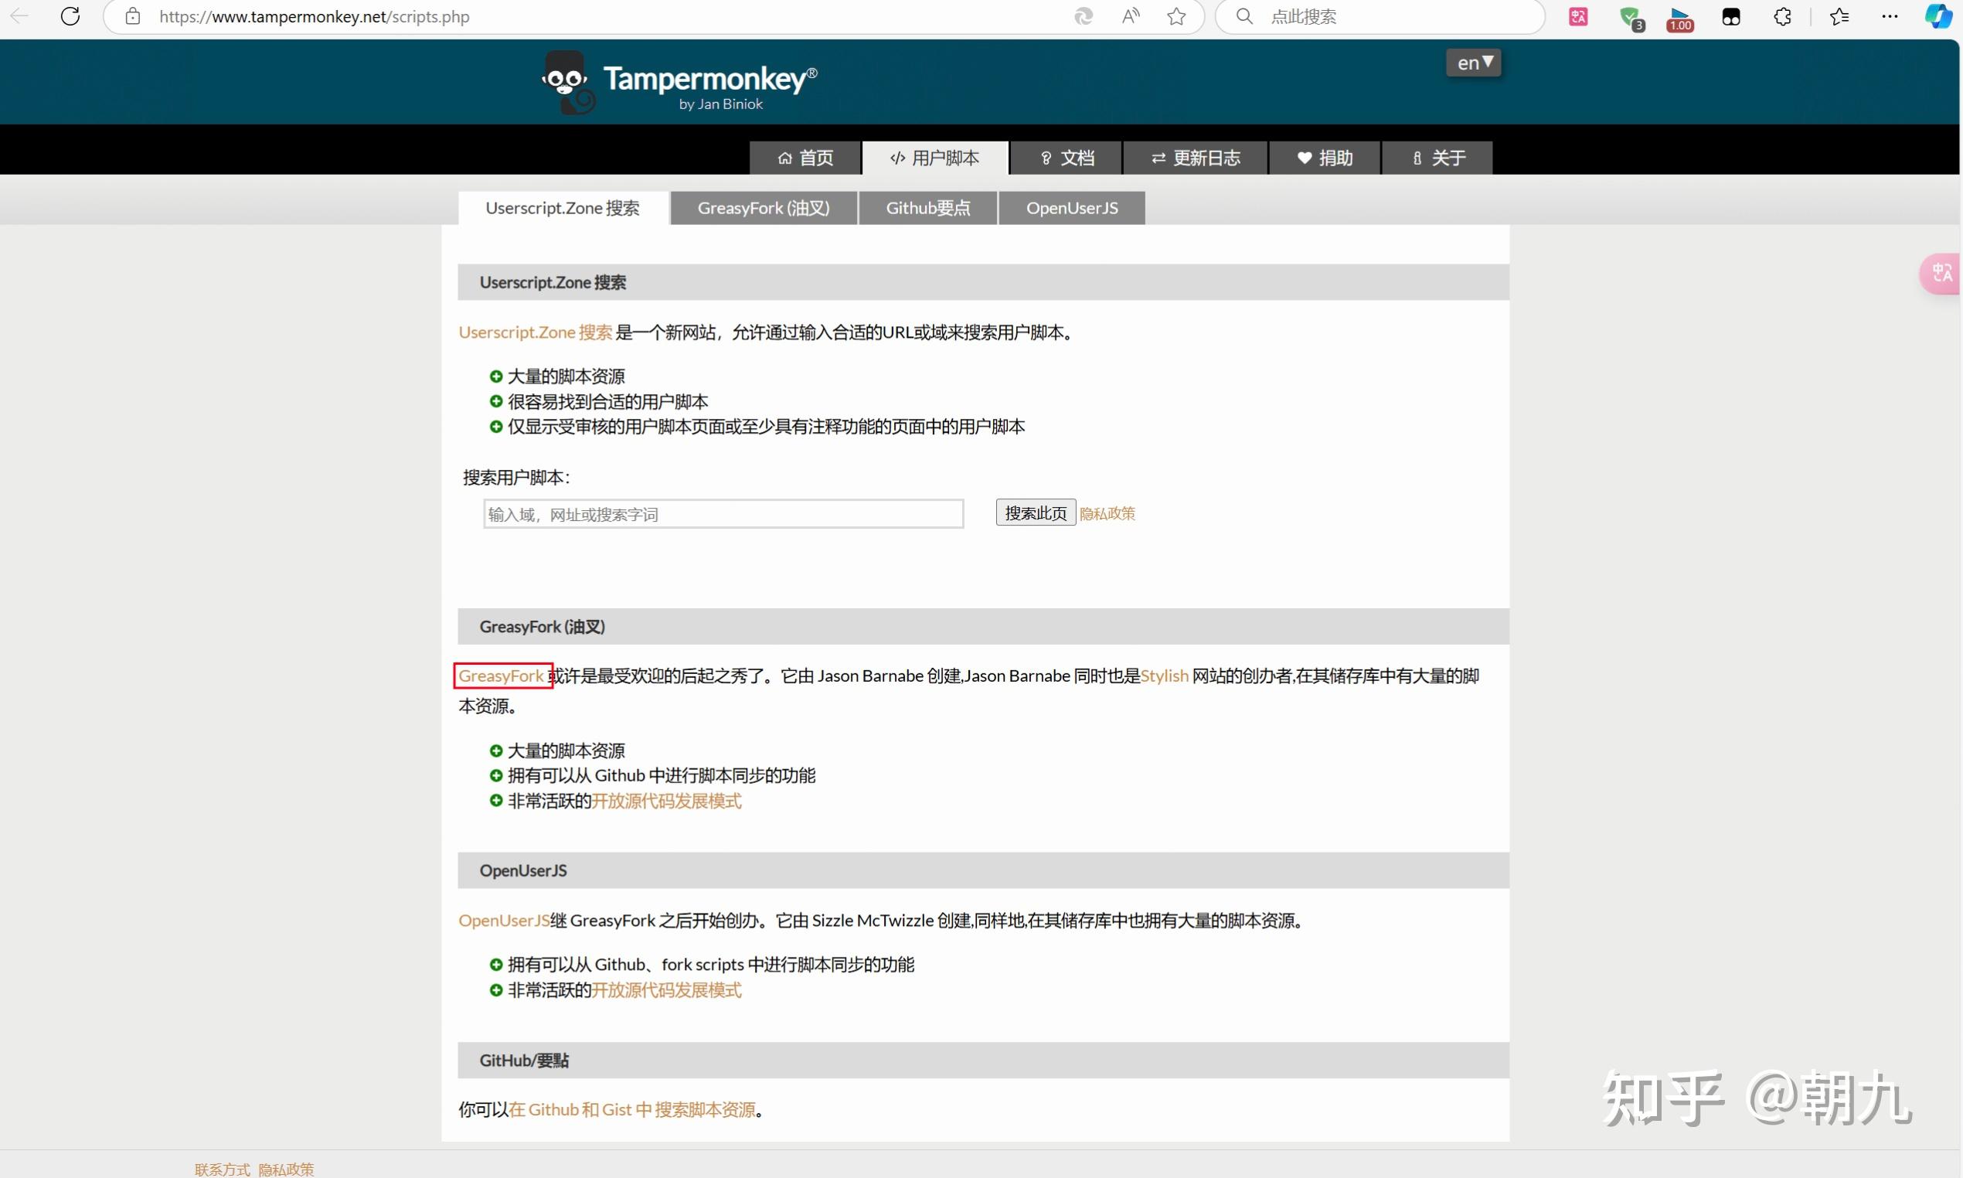The width and height of the screenshot is (1963, 1178).
Task: Reload the page with the refresh icon
Action: pyautogui.click(x=70, y=16)
